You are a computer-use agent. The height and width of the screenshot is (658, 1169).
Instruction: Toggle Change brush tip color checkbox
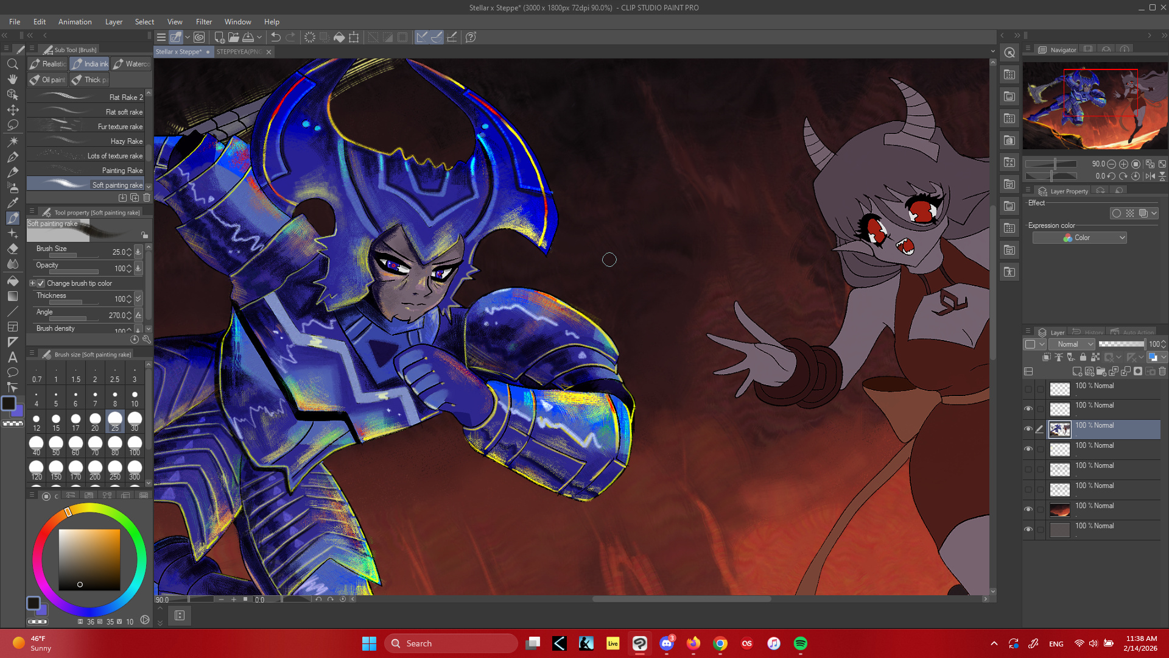pos(41,283)
